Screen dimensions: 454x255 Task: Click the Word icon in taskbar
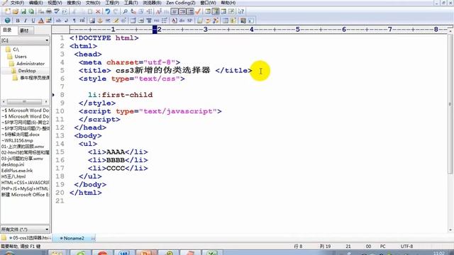(x=123, y=253)
